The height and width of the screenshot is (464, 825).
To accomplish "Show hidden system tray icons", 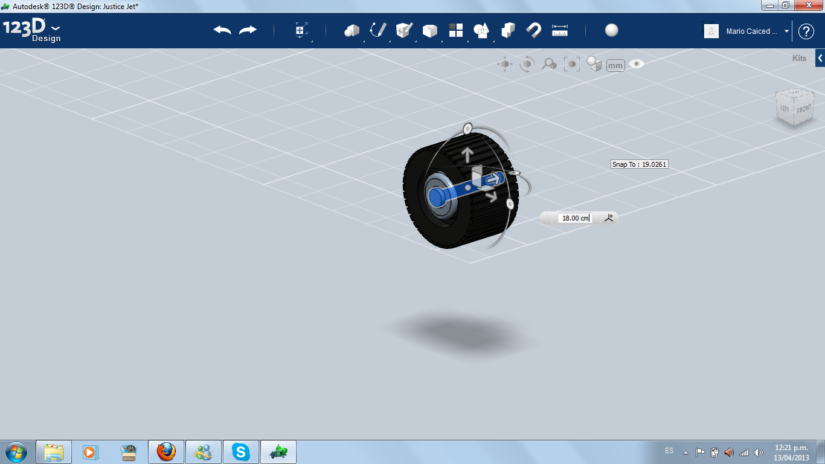I will click(685, 452).
